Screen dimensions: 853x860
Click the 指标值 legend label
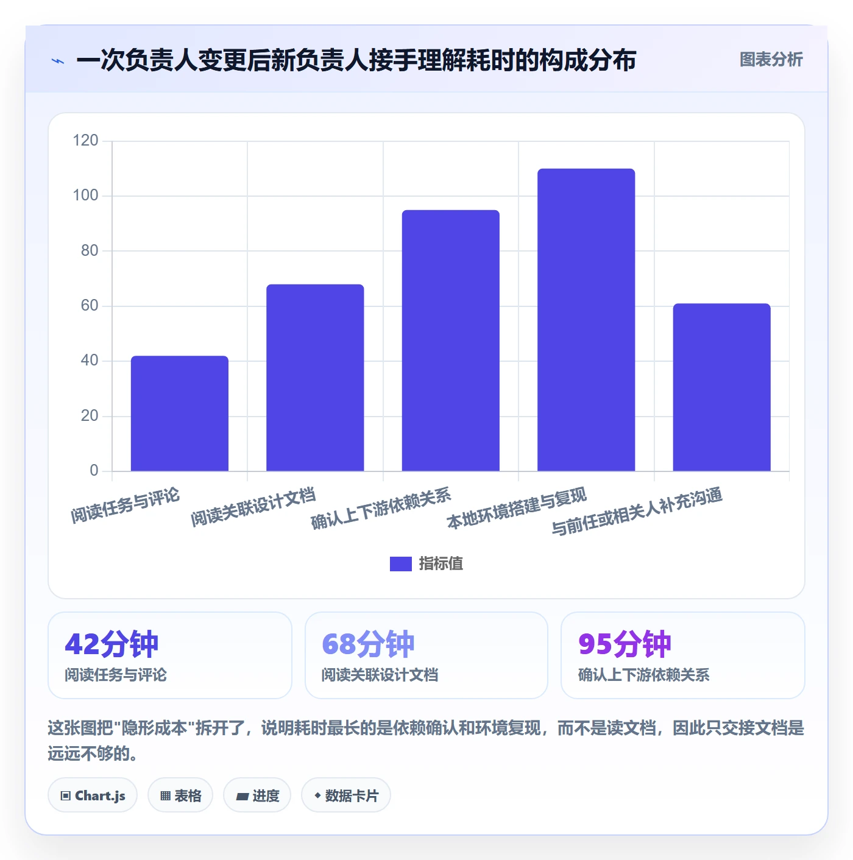441,564
